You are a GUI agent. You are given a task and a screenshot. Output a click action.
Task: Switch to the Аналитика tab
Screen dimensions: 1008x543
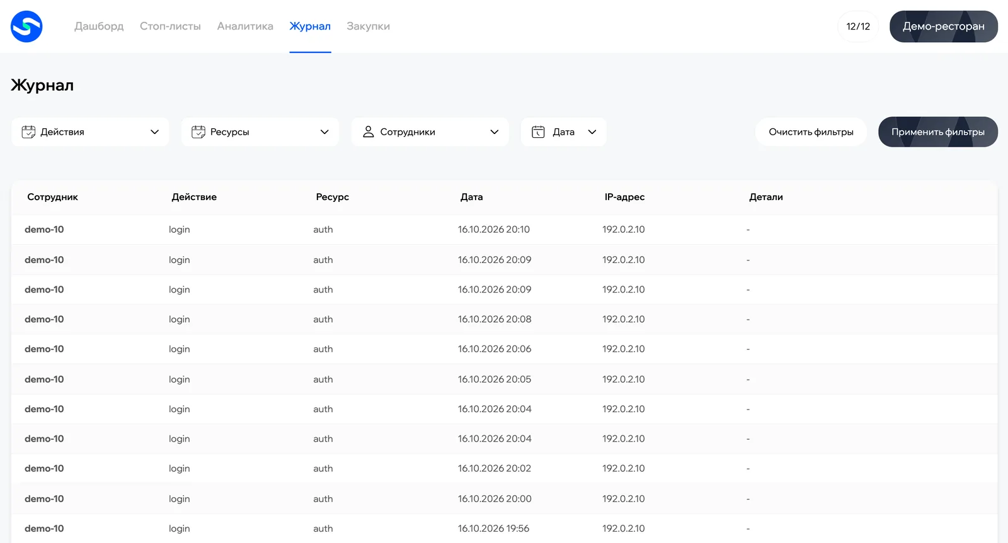click(x=245, y=26)
